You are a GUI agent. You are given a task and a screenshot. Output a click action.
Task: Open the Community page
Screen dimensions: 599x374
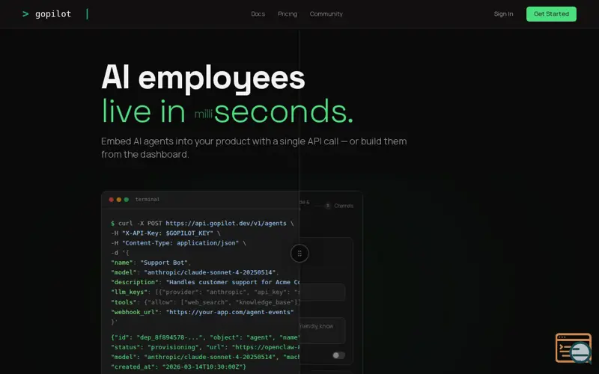click(326, 13)
